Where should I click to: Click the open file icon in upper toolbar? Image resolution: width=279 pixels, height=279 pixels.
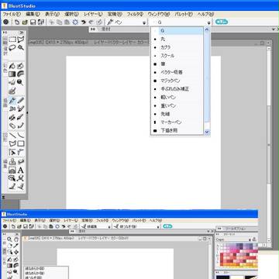[25, 22]
